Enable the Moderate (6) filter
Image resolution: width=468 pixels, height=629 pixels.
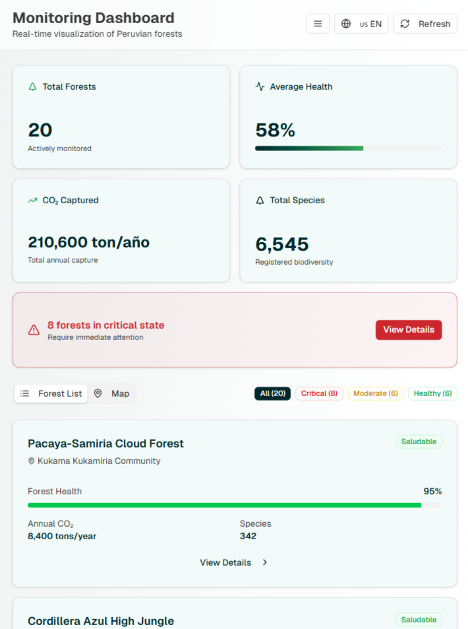click(375, 393)
